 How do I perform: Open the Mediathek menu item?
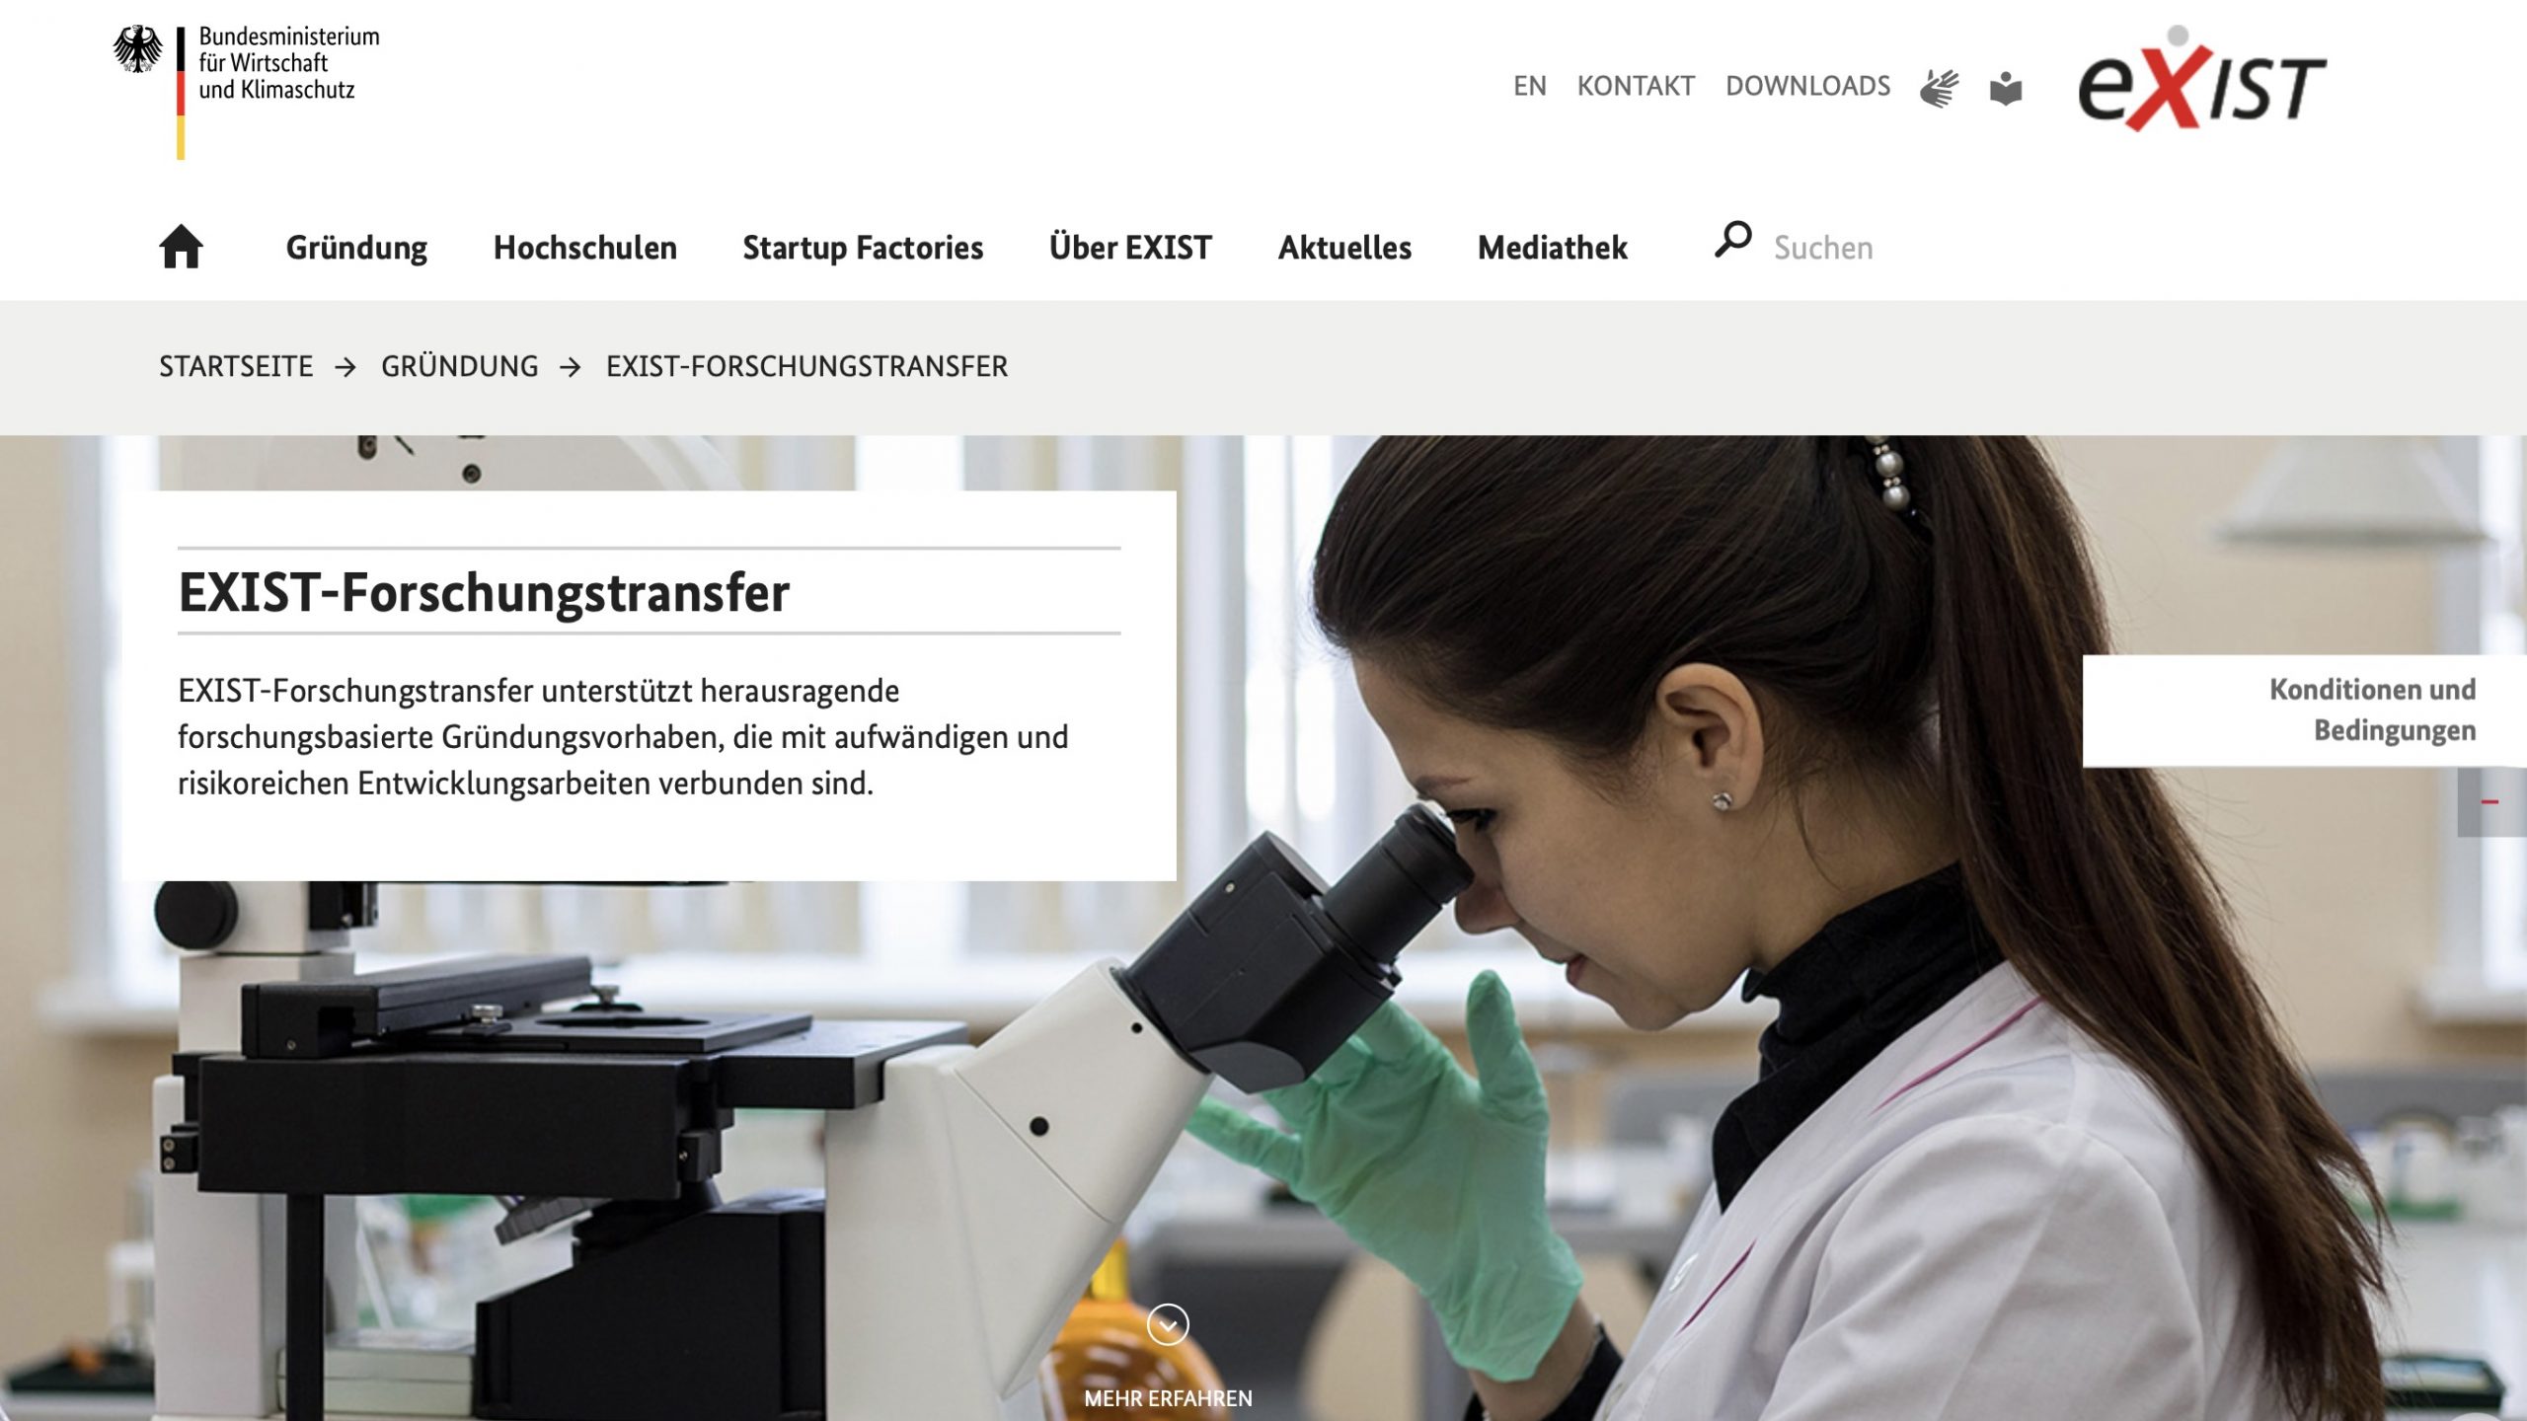click(1553, 248)
